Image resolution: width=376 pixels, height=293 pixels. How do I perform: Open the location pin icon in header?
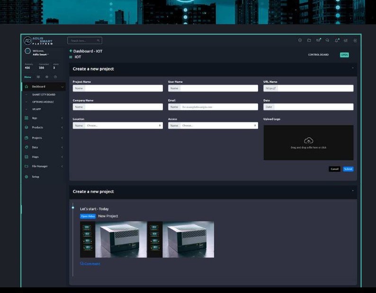point(300,40)
